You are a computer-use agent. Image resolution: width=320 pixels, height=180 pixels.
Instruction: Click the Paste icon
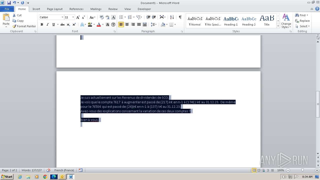pyautogui.click(x=6, y=17)
